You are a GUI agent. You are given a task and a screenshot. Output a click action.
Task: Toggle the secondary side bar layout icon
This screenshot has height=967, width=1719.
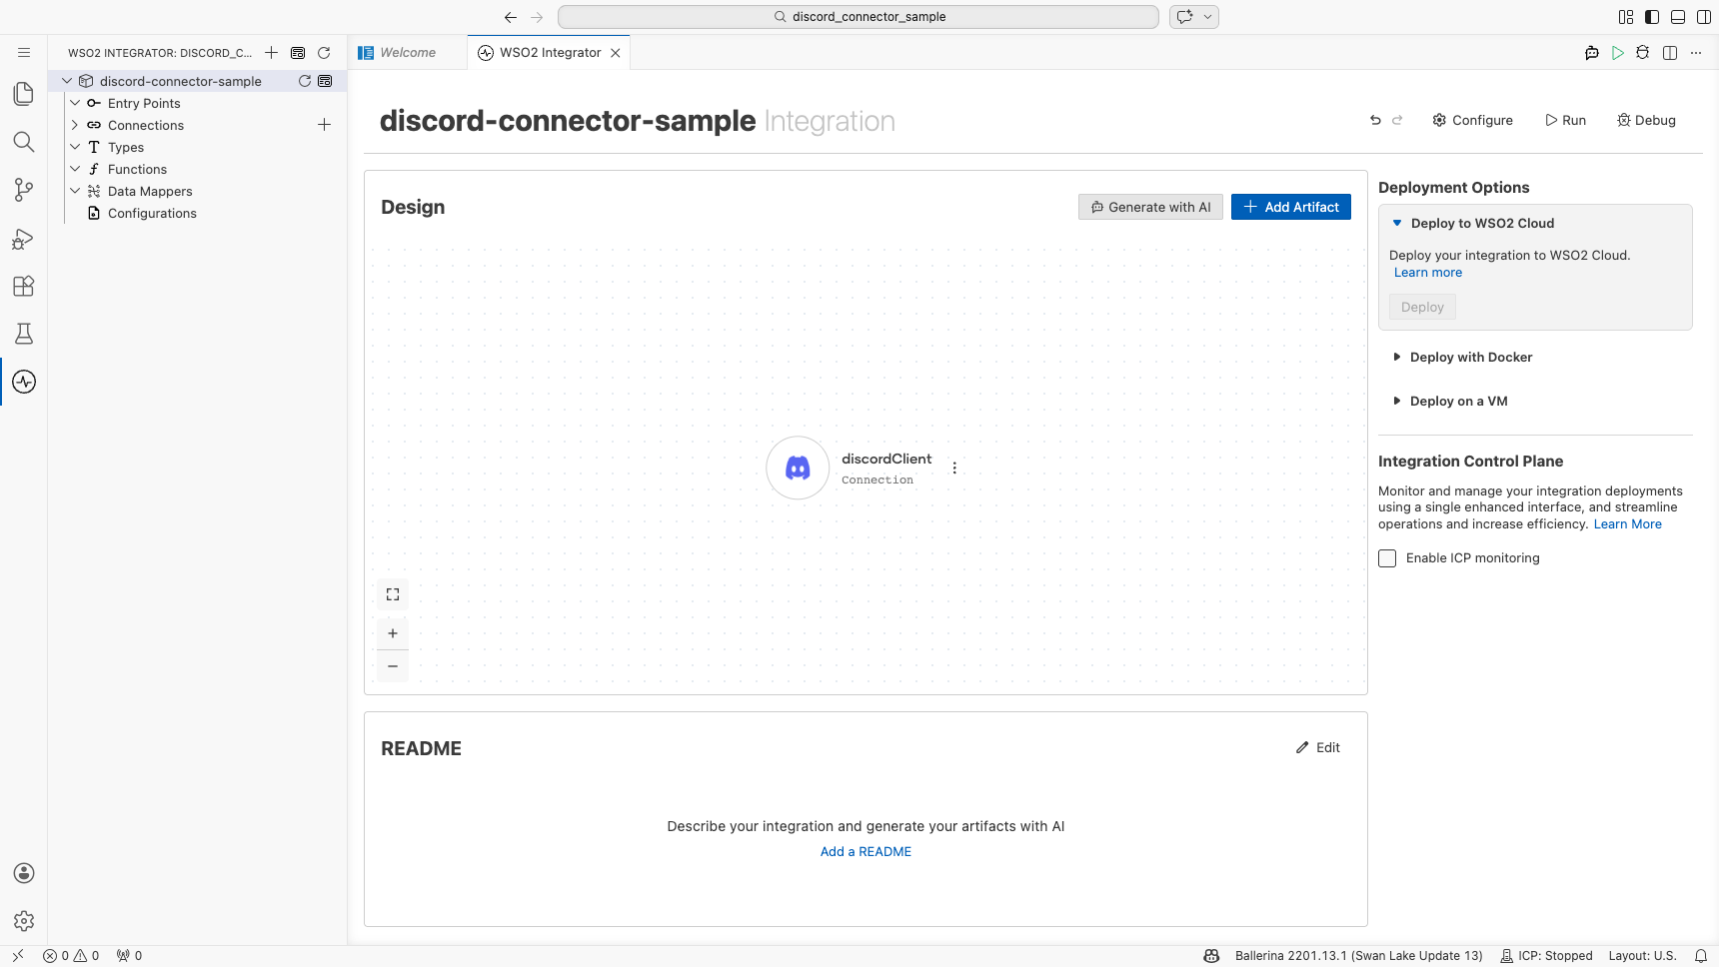[1704, 17]
